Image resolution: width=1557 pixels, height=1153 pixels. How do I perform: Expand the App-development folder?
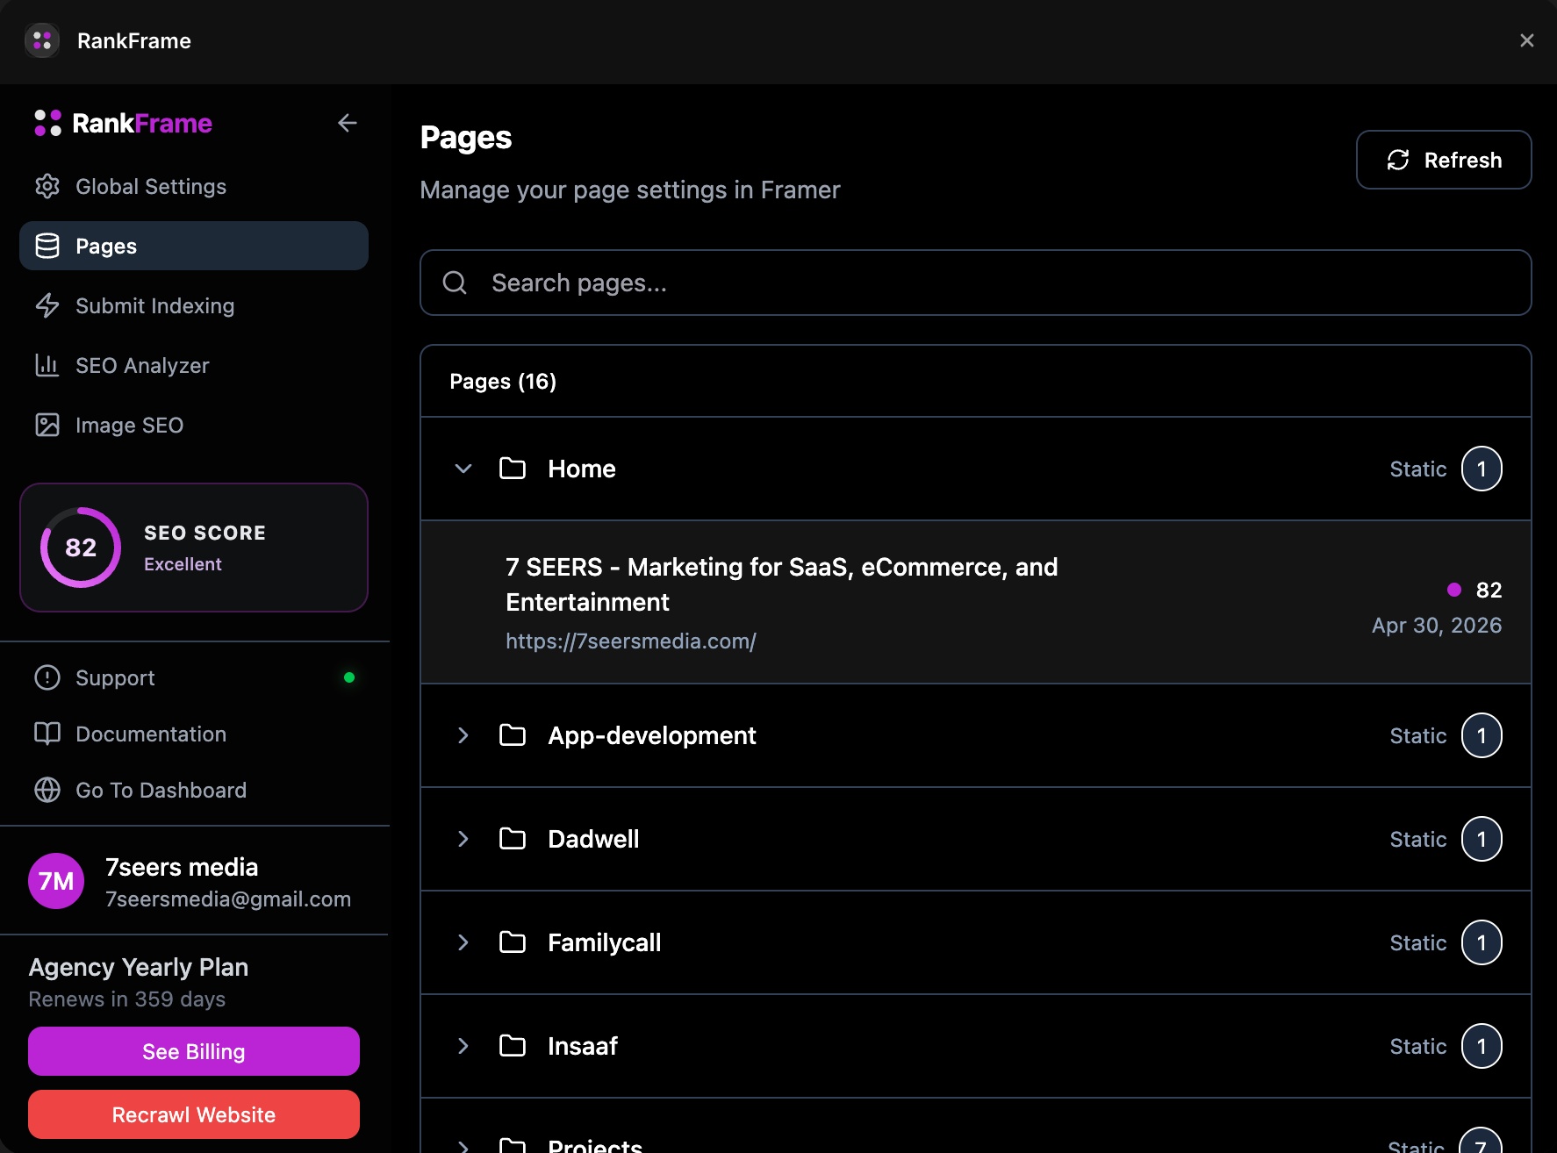point(463,735)
